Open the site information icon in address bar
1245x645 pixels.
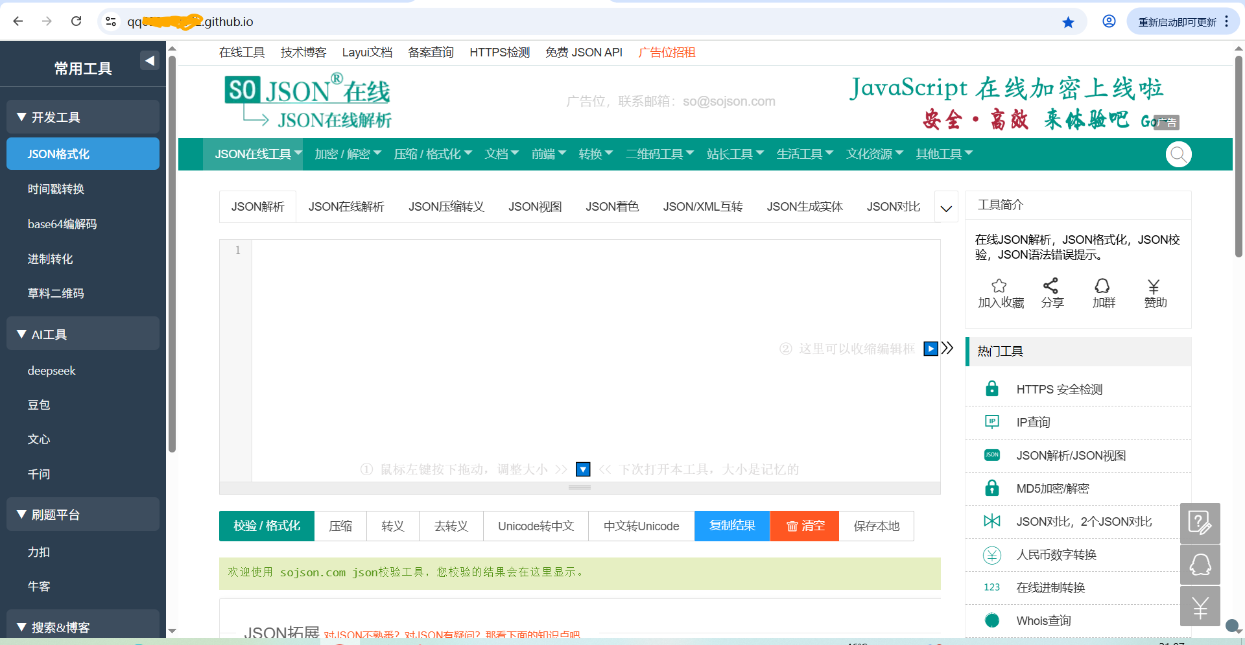click(x=111, y=21)
